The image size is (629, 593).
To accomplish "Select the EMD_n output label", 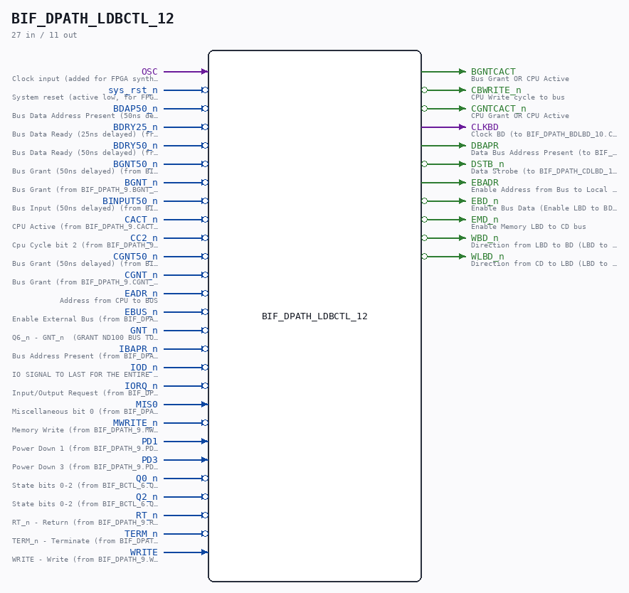I will (485, 219).
